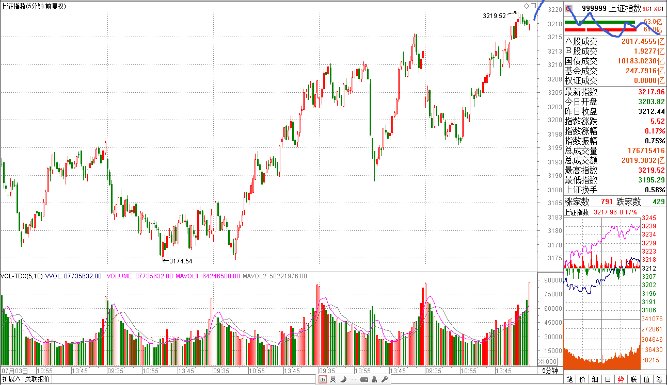Click the SG1 label in the header
This screenshot has width=667, height=385.
coord(647,9)
